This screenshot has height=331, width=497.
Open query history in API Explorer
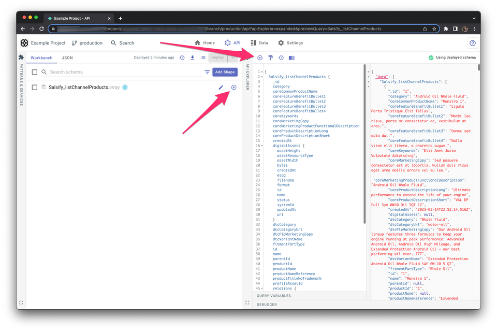pos(281,58)
